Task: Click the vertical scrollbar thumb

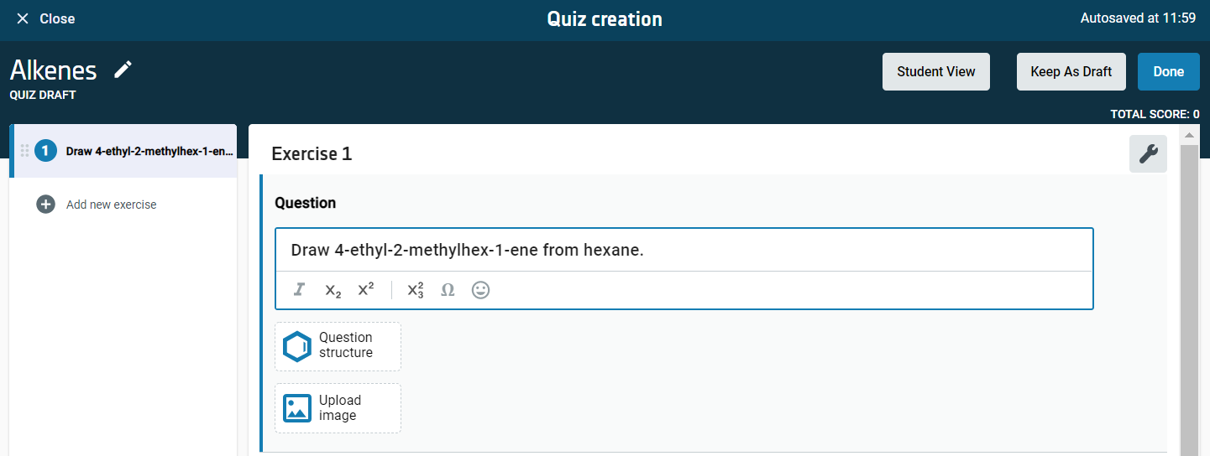Action: 1189,293
